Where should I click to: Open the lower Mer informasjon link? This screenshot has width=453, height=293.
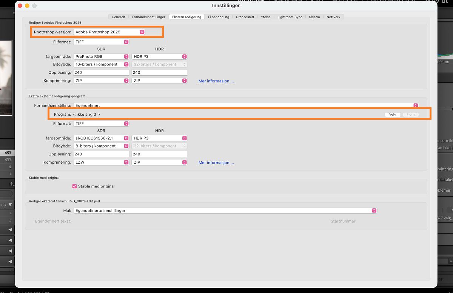[x=216, y=162]
